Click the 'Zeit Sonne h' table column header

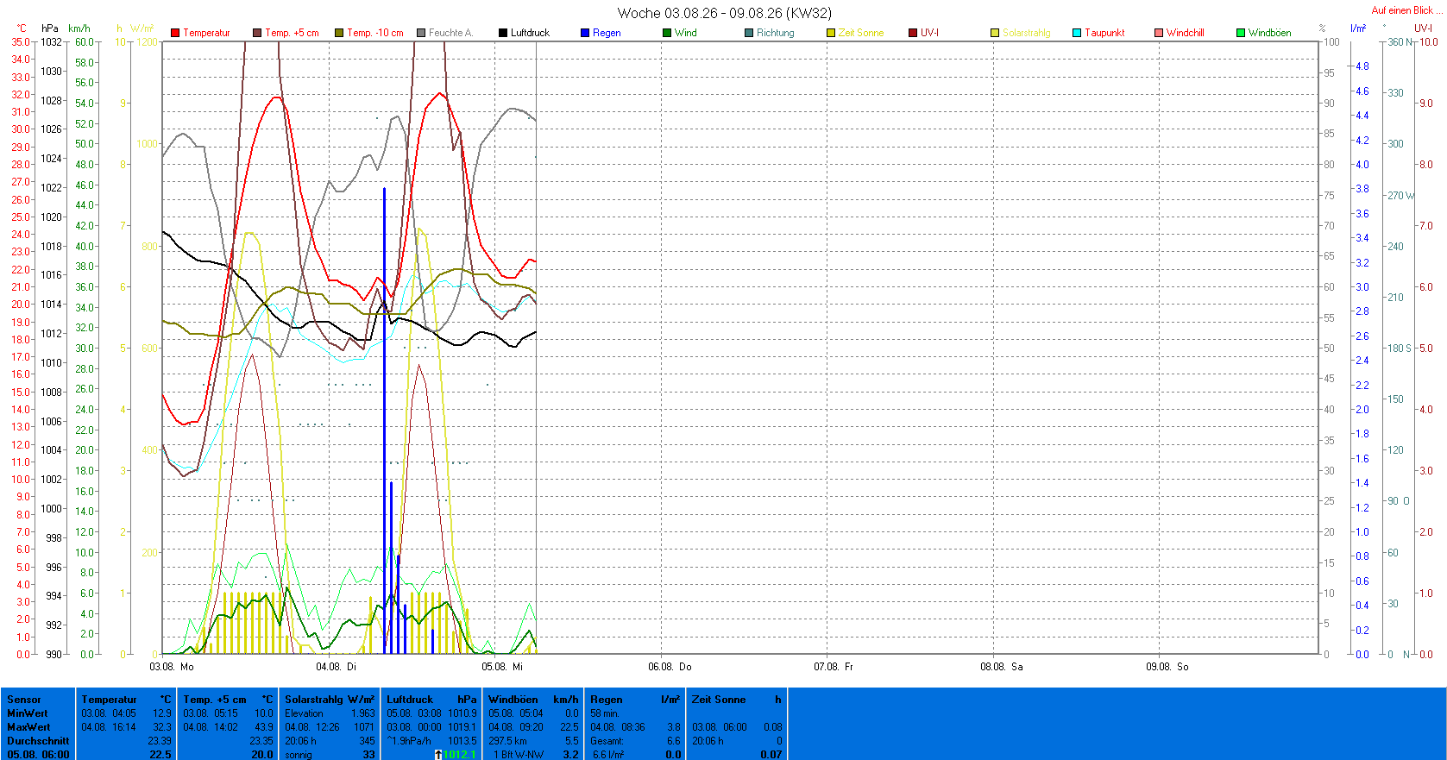[x=737, y=700]
